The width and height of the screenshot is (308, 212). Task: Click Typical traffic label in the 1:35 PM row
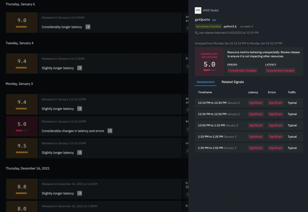click(x=292, y=148)
